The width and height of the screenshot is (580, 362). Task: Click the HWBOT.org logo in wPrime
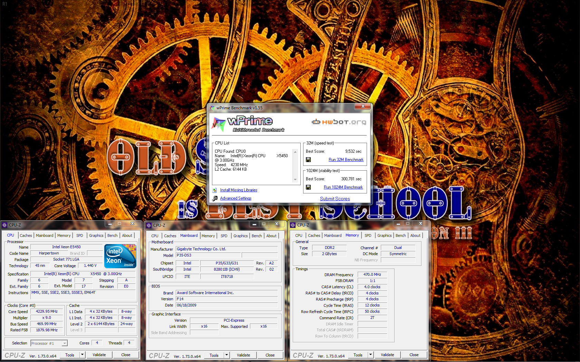[339, 122]
